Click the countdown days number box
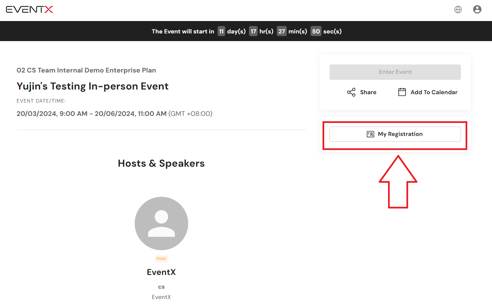The image size is (492, 305). (221, 31)
